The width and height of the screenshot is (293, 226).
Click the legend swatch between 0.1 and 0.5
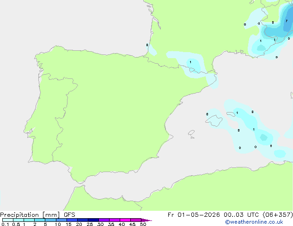(8, 220)
